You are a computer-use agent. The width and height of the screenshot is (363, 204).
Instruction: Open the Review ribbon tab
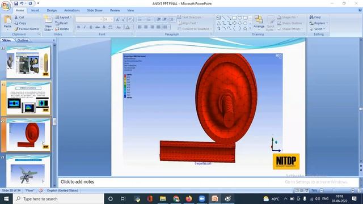point(115,10)
